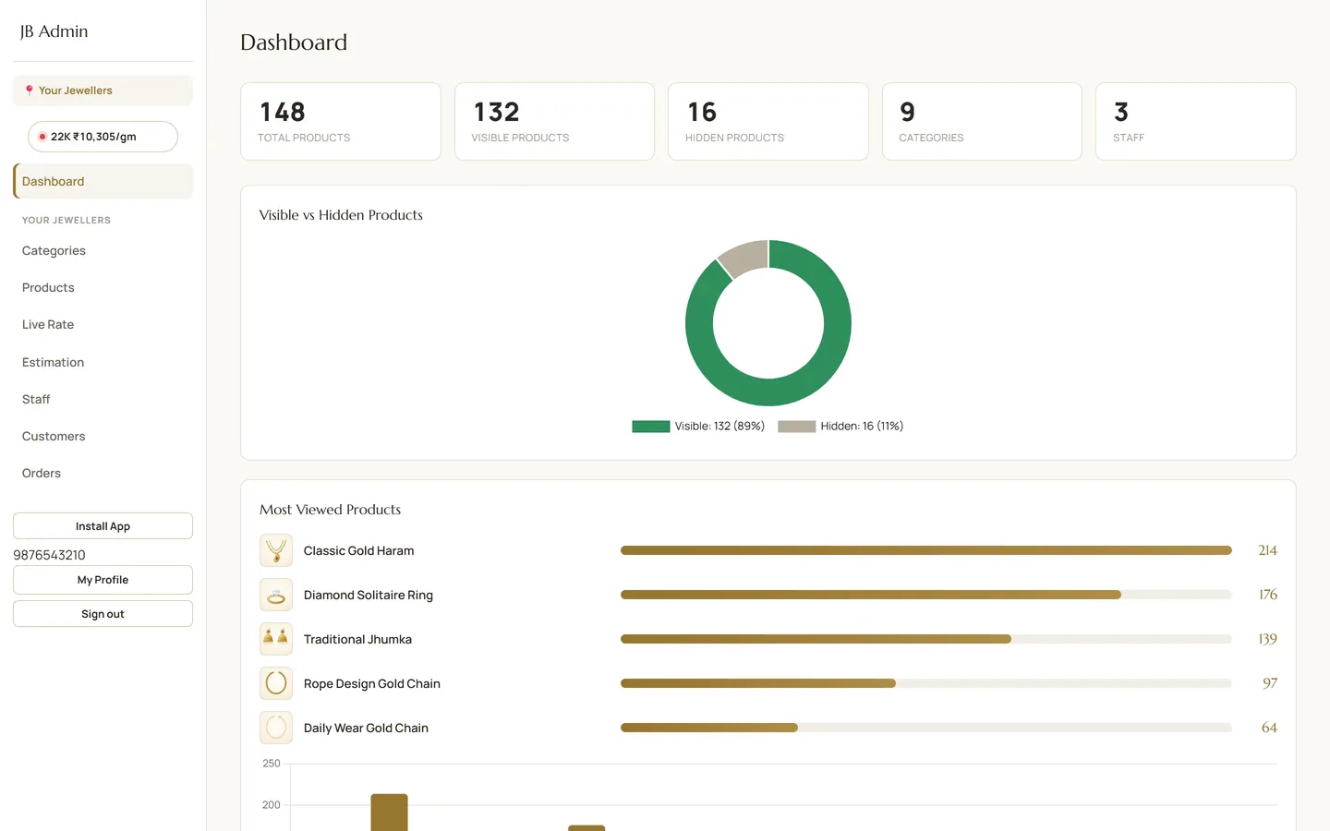
Task: Select the 3 Staff card
Action: (1196, 121)
